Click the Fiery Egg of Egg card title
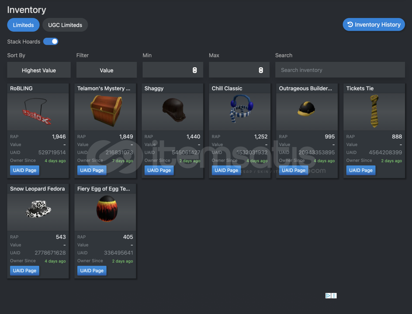412x314 pixels. tap(104, 189)
